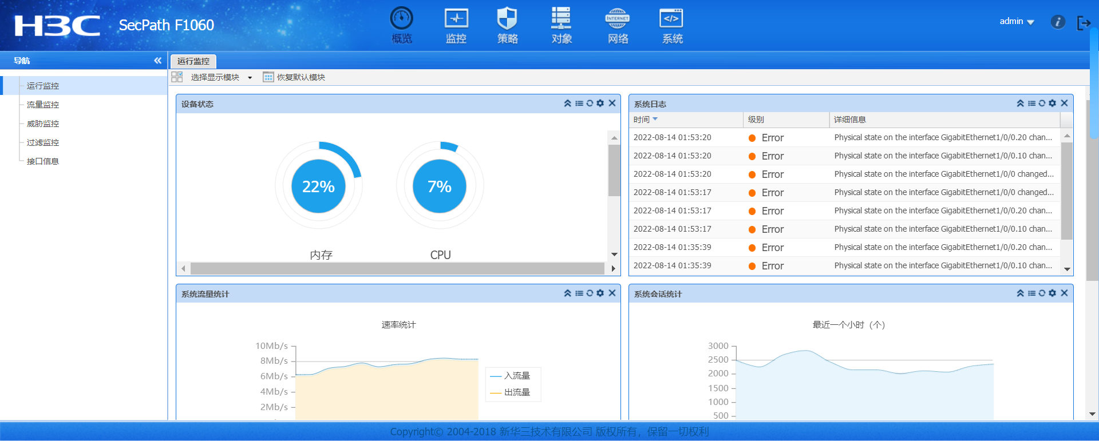This screenshot has width=1099, height=441.
Task: Expand the admin user menu
Action: point(1017,22)
